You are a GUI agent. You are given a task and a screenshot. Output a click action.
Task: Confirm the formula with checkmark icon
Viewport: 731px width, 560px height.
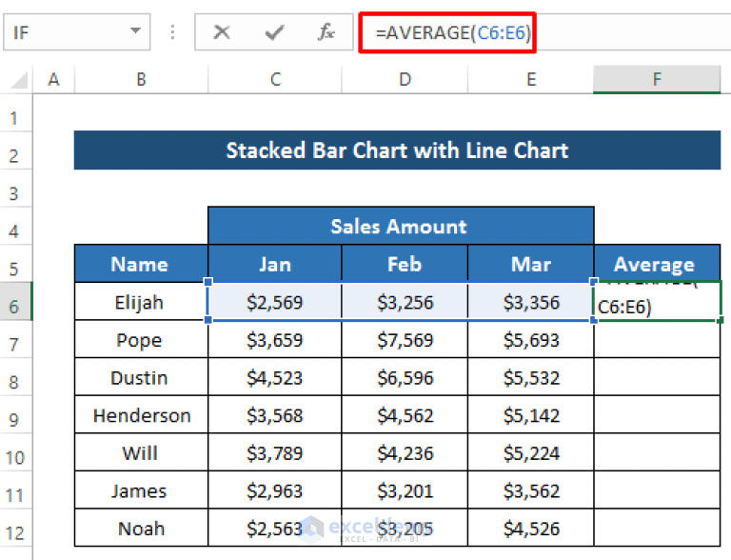[x=274, y=32]
